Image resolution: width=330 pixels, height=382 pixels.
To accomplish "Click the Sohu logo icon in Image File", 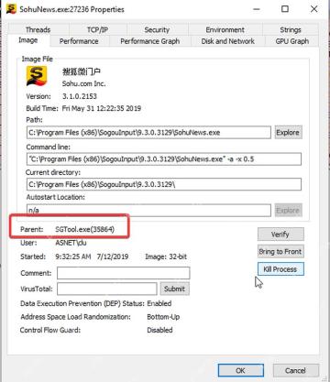I will click(x=37, y=76).
